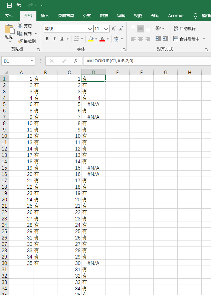Switch to the 公式 ribbon tab
The image size is (211, 295).
(x=87, y=16)
